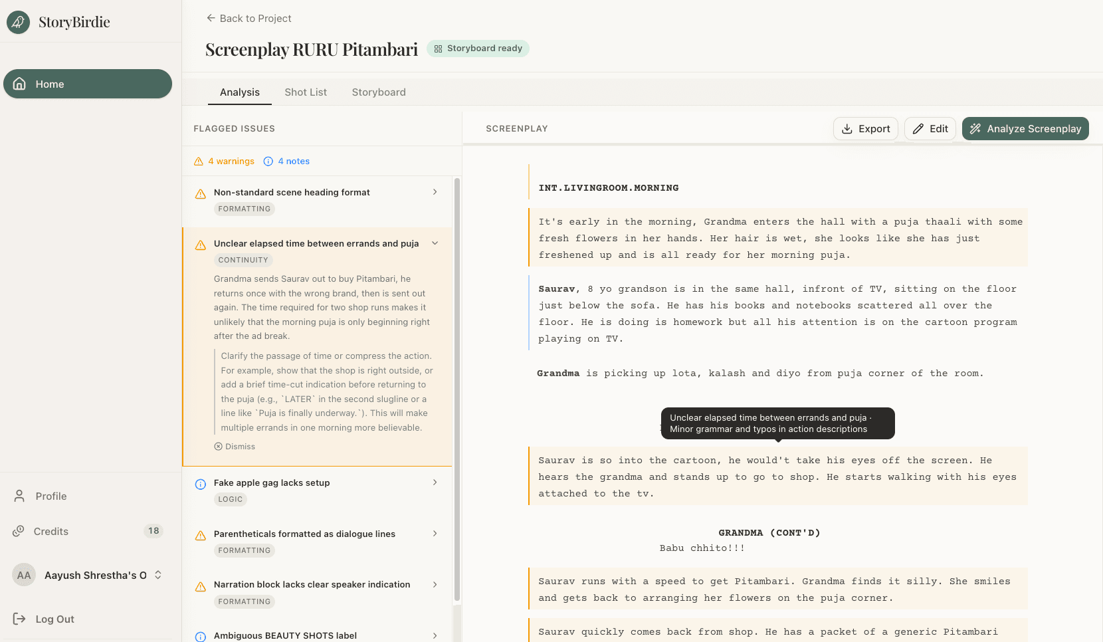Dismiss the continuity warning
This screenshot has height=642, width=1103.
[235, 446]
